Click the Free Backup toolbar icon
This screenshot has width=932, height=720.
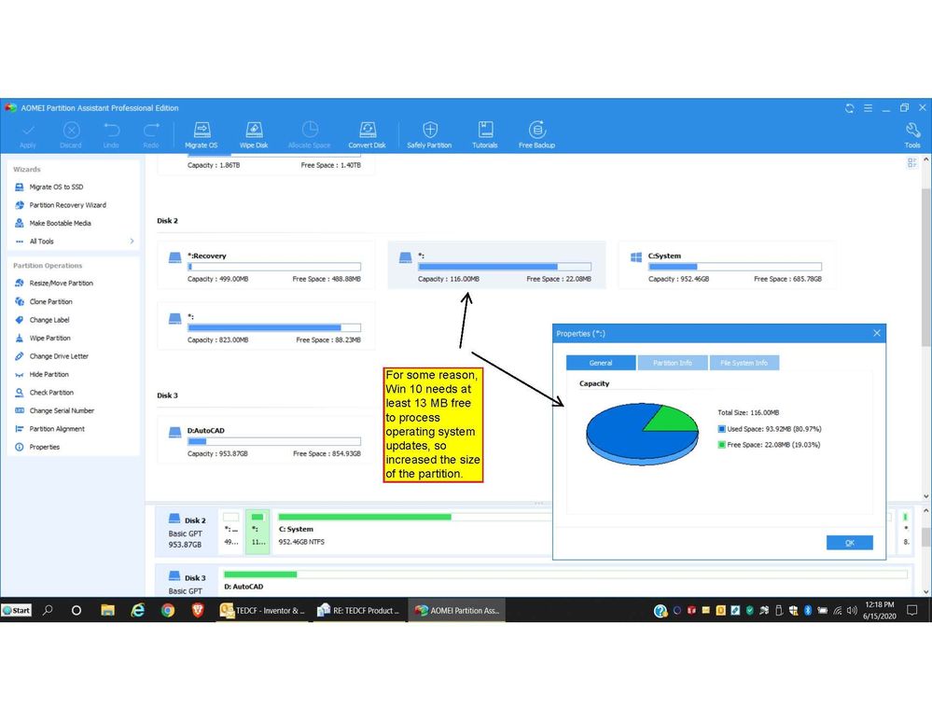(x=536, y=135)
